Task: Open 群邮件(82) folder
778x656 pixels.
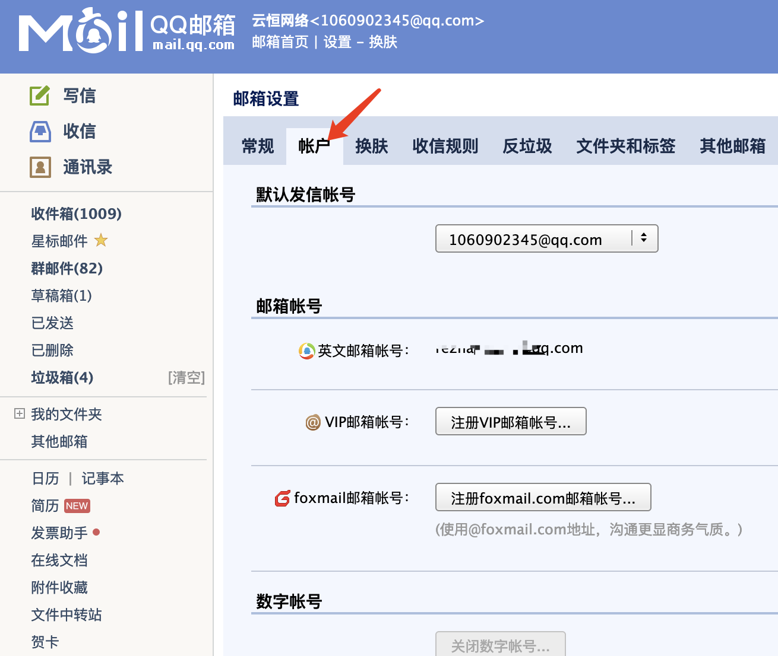Action: 67,268
